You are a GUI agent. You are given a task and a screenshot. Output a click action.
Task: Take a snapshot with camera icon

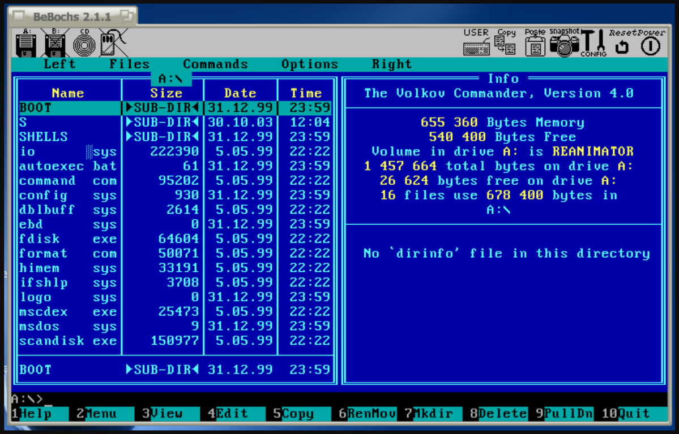click(x=564, y=42)
